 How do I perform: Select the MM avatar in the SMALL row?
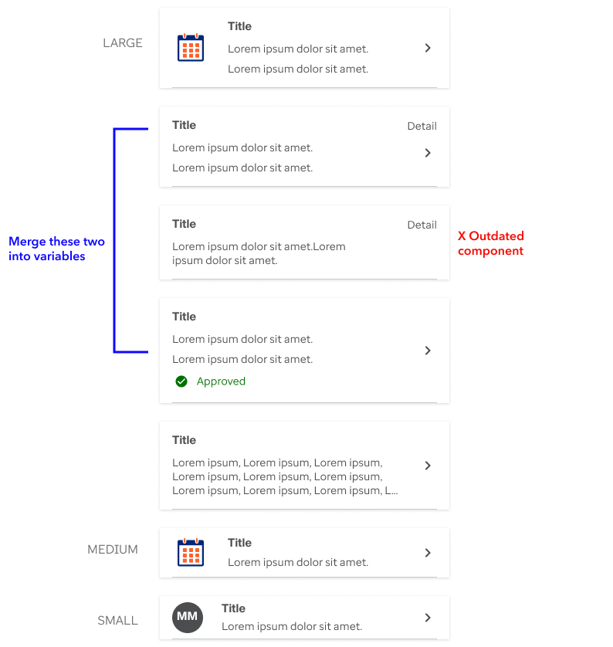tap(188, 618)
